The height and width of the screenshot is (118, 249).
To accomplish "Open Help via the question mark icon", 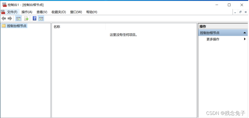I will pyautogui.click(x=35, y=18).
